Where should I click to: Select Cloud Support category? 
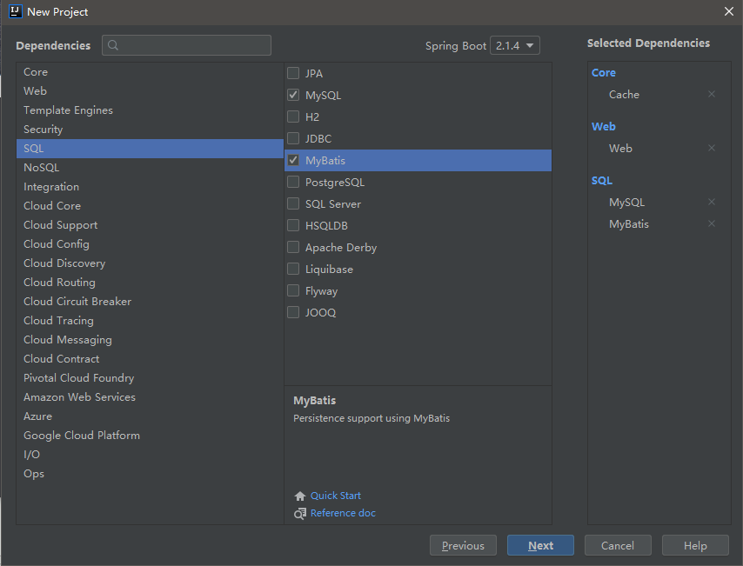[150, 225]
